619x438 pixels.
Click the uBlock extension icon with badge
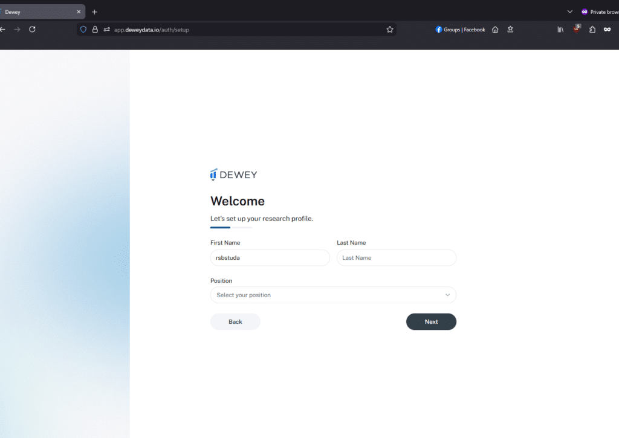(x=577, y=28)
